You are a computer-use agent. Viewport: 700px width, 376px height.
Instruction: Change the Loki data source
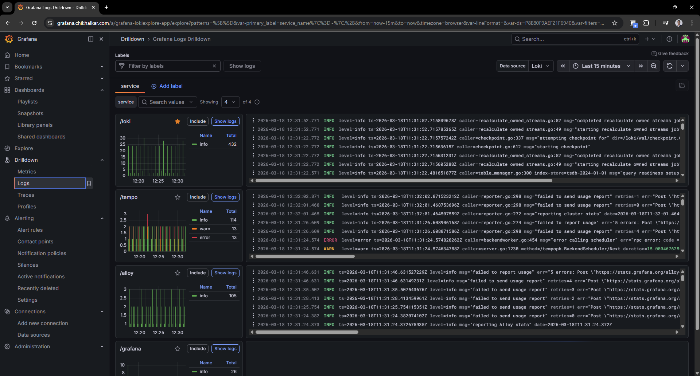[541, 66]
